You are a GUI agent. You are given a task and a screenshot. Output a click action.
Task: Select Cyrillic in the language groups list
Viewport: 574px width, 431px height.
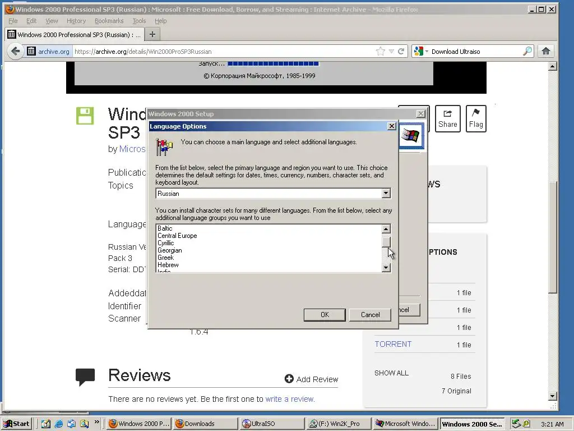point(166,243)
